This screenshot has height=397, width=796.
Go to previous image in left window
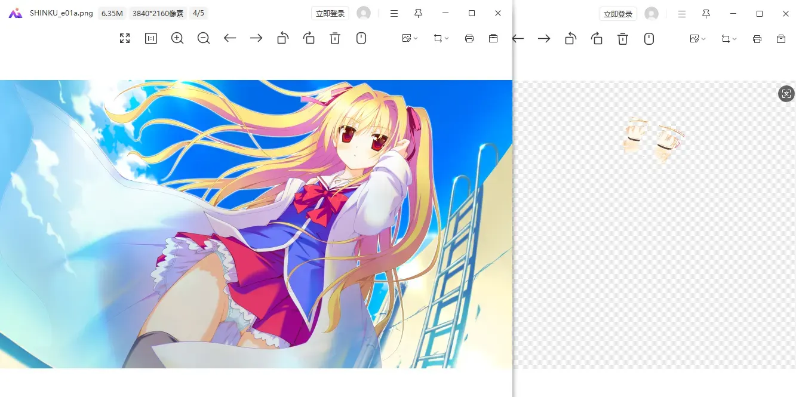230,38
